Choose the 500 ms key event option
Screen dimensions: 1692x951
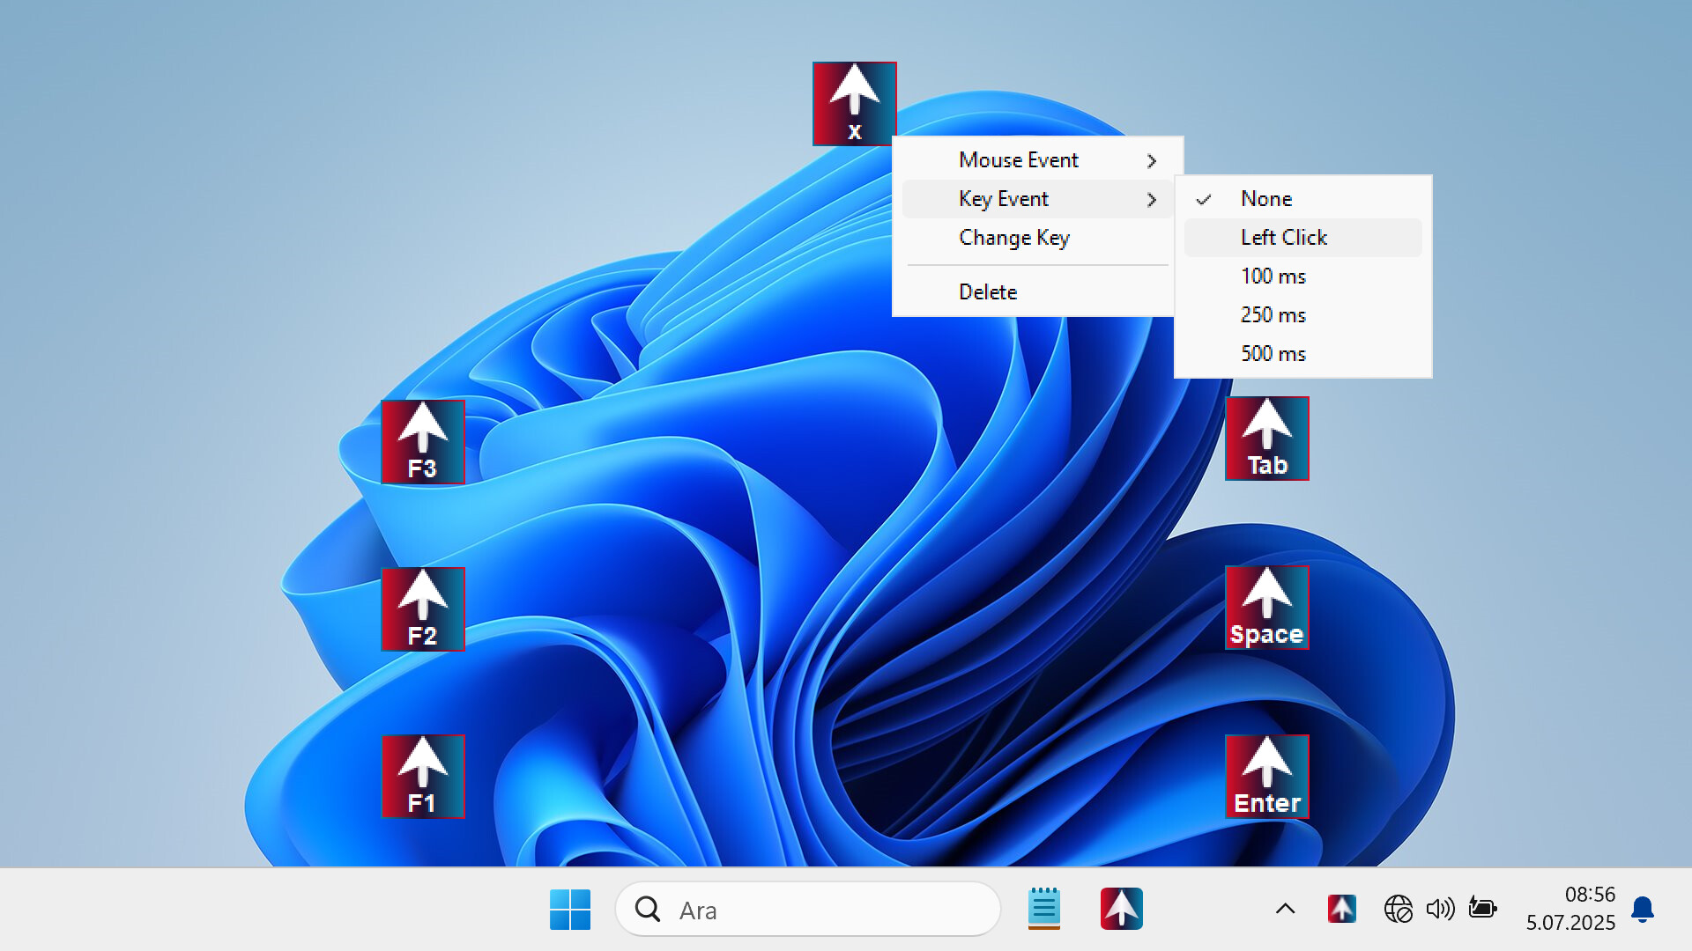point(1273,353)
